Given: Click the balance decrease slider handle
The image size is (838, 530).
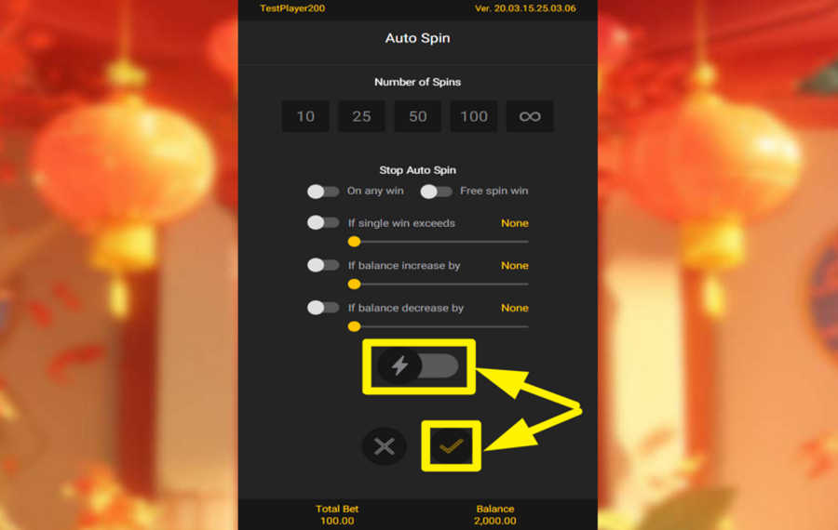Looking at the screenshot, I should point(354,326).
